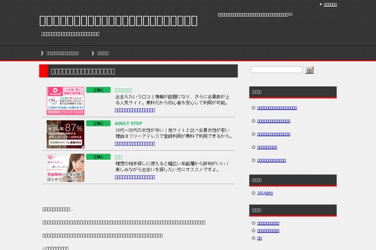The width and height of the screenshot is (376, 250).
Task: Open fourth, shortest link in recent posts list
Action: pos(267,147)
